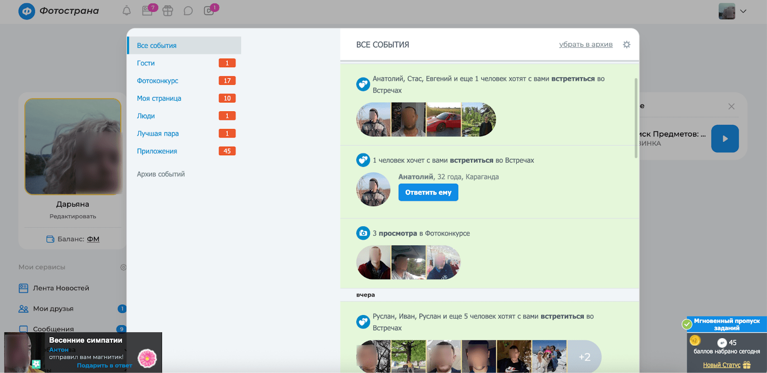Open the gift box icon in header
Viewport: 767px width, 373px height.
[168, 11]
